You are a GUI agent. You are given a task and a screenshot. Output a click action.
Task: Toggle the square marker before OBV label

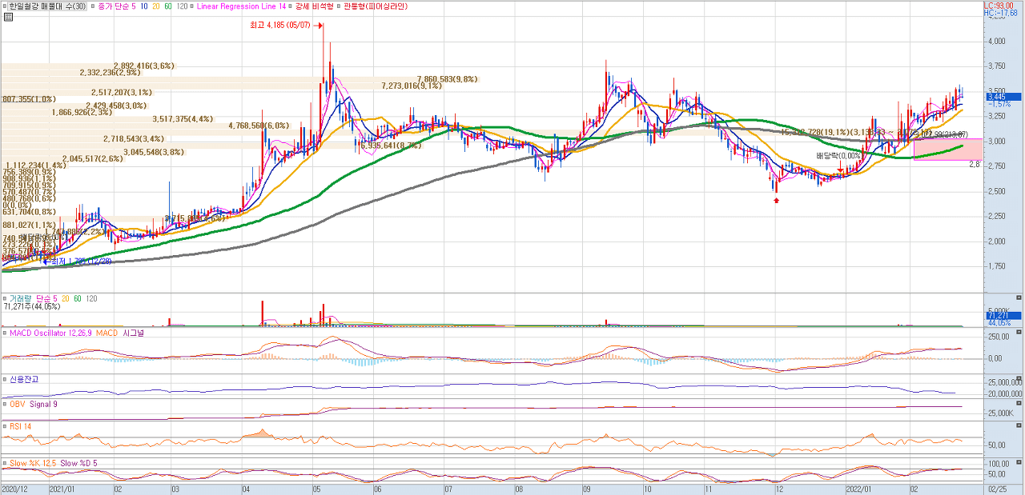click(5, 405)
